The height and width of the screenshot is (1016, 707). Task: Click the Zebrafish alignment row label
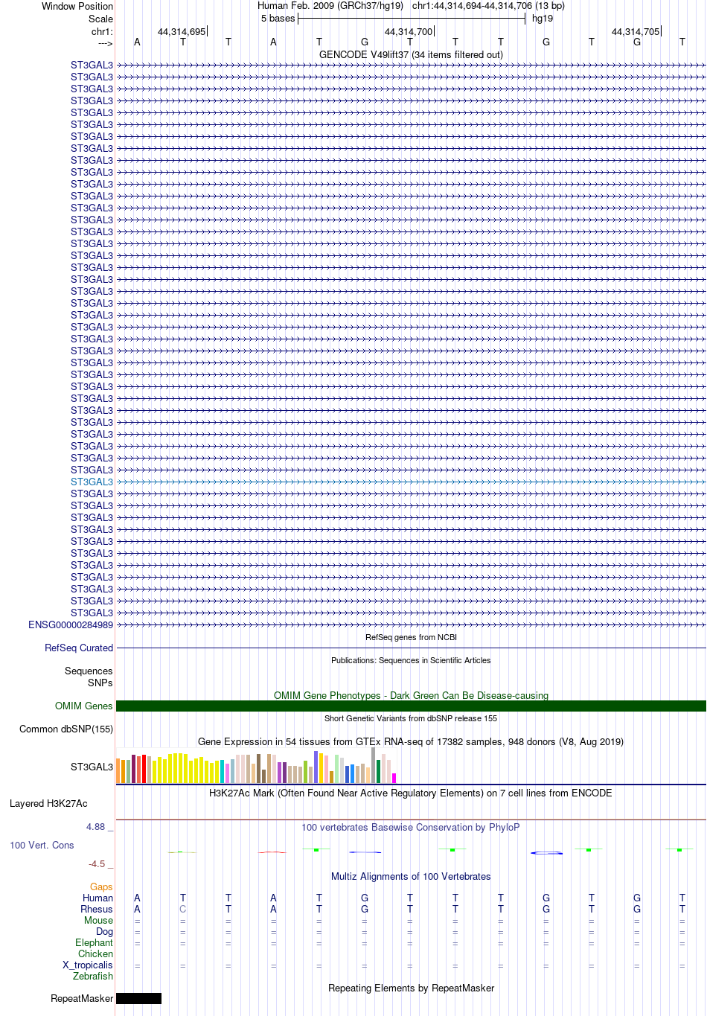click(93, 976)
